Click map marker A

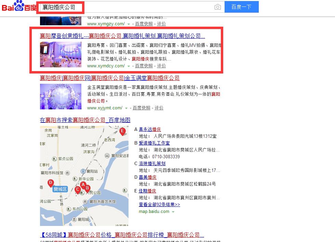(x=83, y=185)
